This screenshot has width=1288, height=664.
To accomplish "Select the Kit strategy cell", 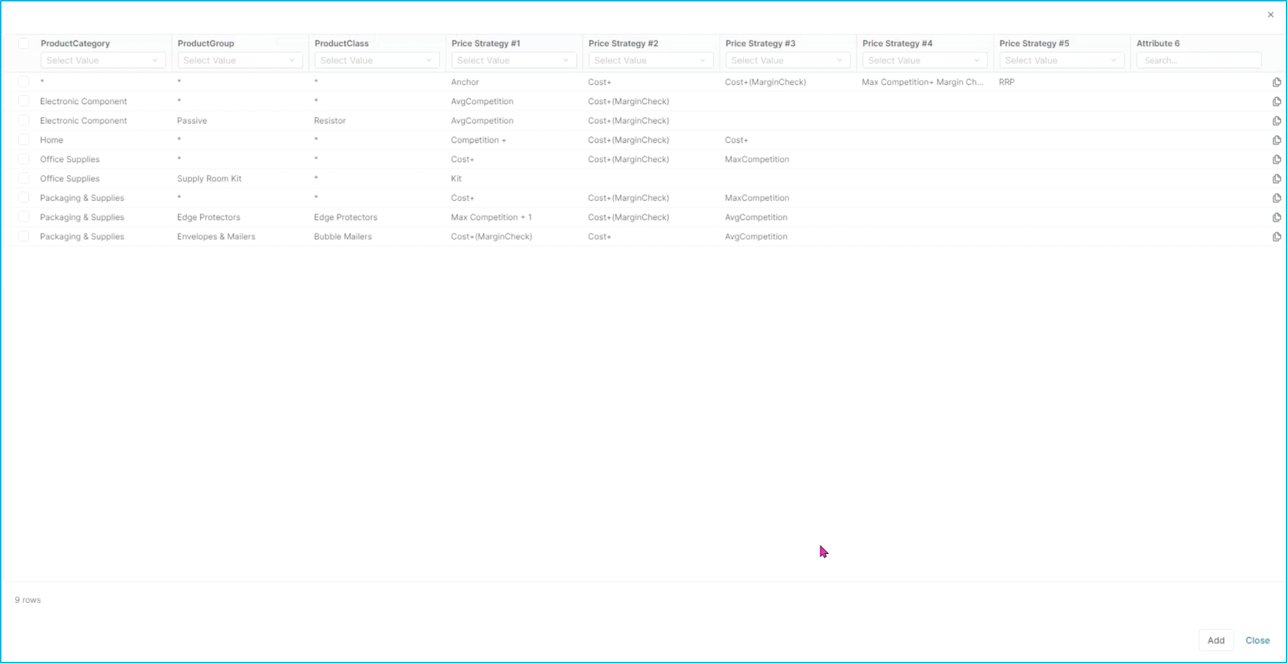I will tap(456, 178).
